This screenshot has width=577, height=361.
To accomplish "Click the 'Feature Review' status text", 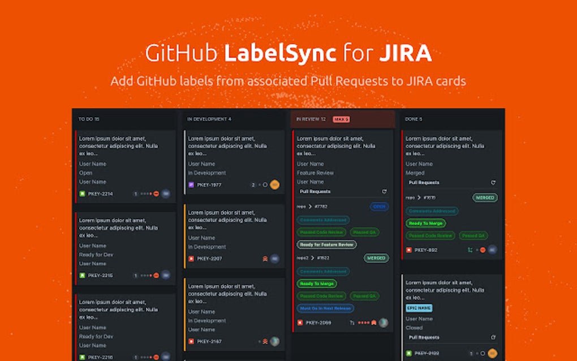I will (315, 173).
